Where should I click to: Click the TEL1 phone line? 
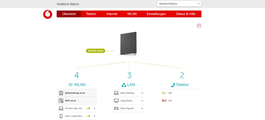(164, 93)
